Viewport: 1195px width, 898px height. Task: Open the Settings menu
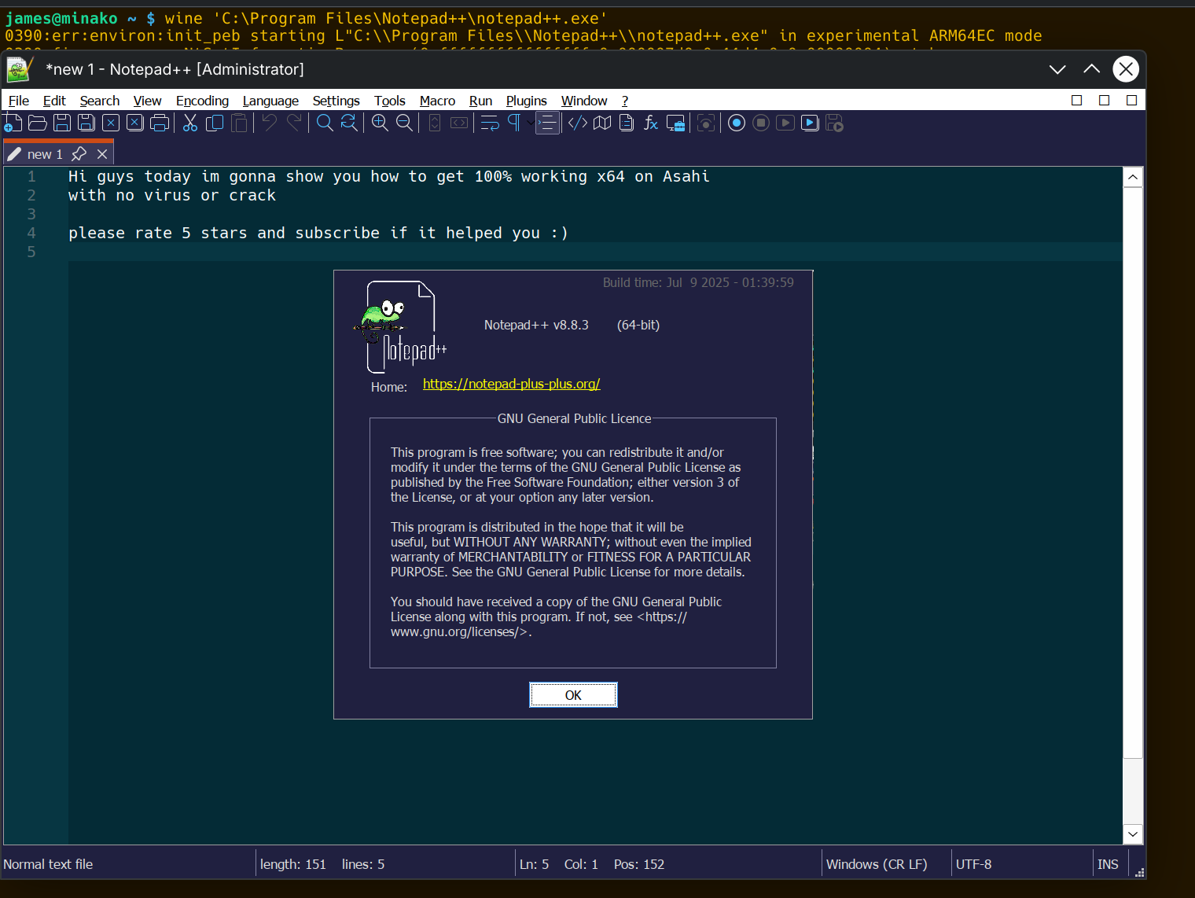click(336, 101)
